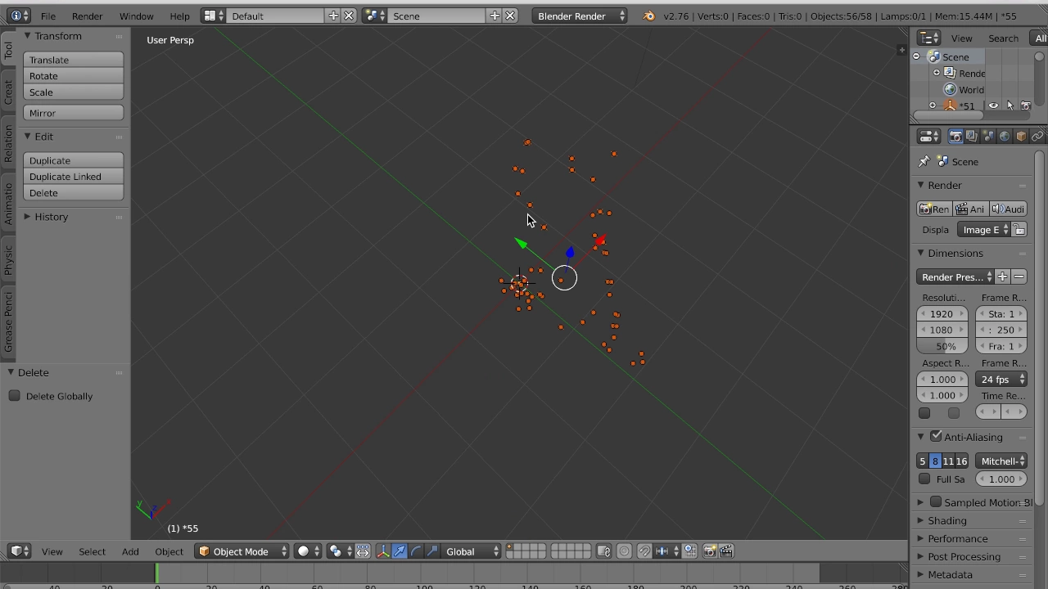Toggle manipulate object centers only
Screen dimensions: 1048x589
pos(363,551)
